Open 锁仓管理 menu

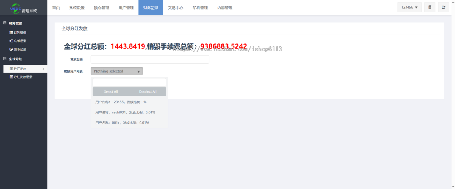point(102,8)
